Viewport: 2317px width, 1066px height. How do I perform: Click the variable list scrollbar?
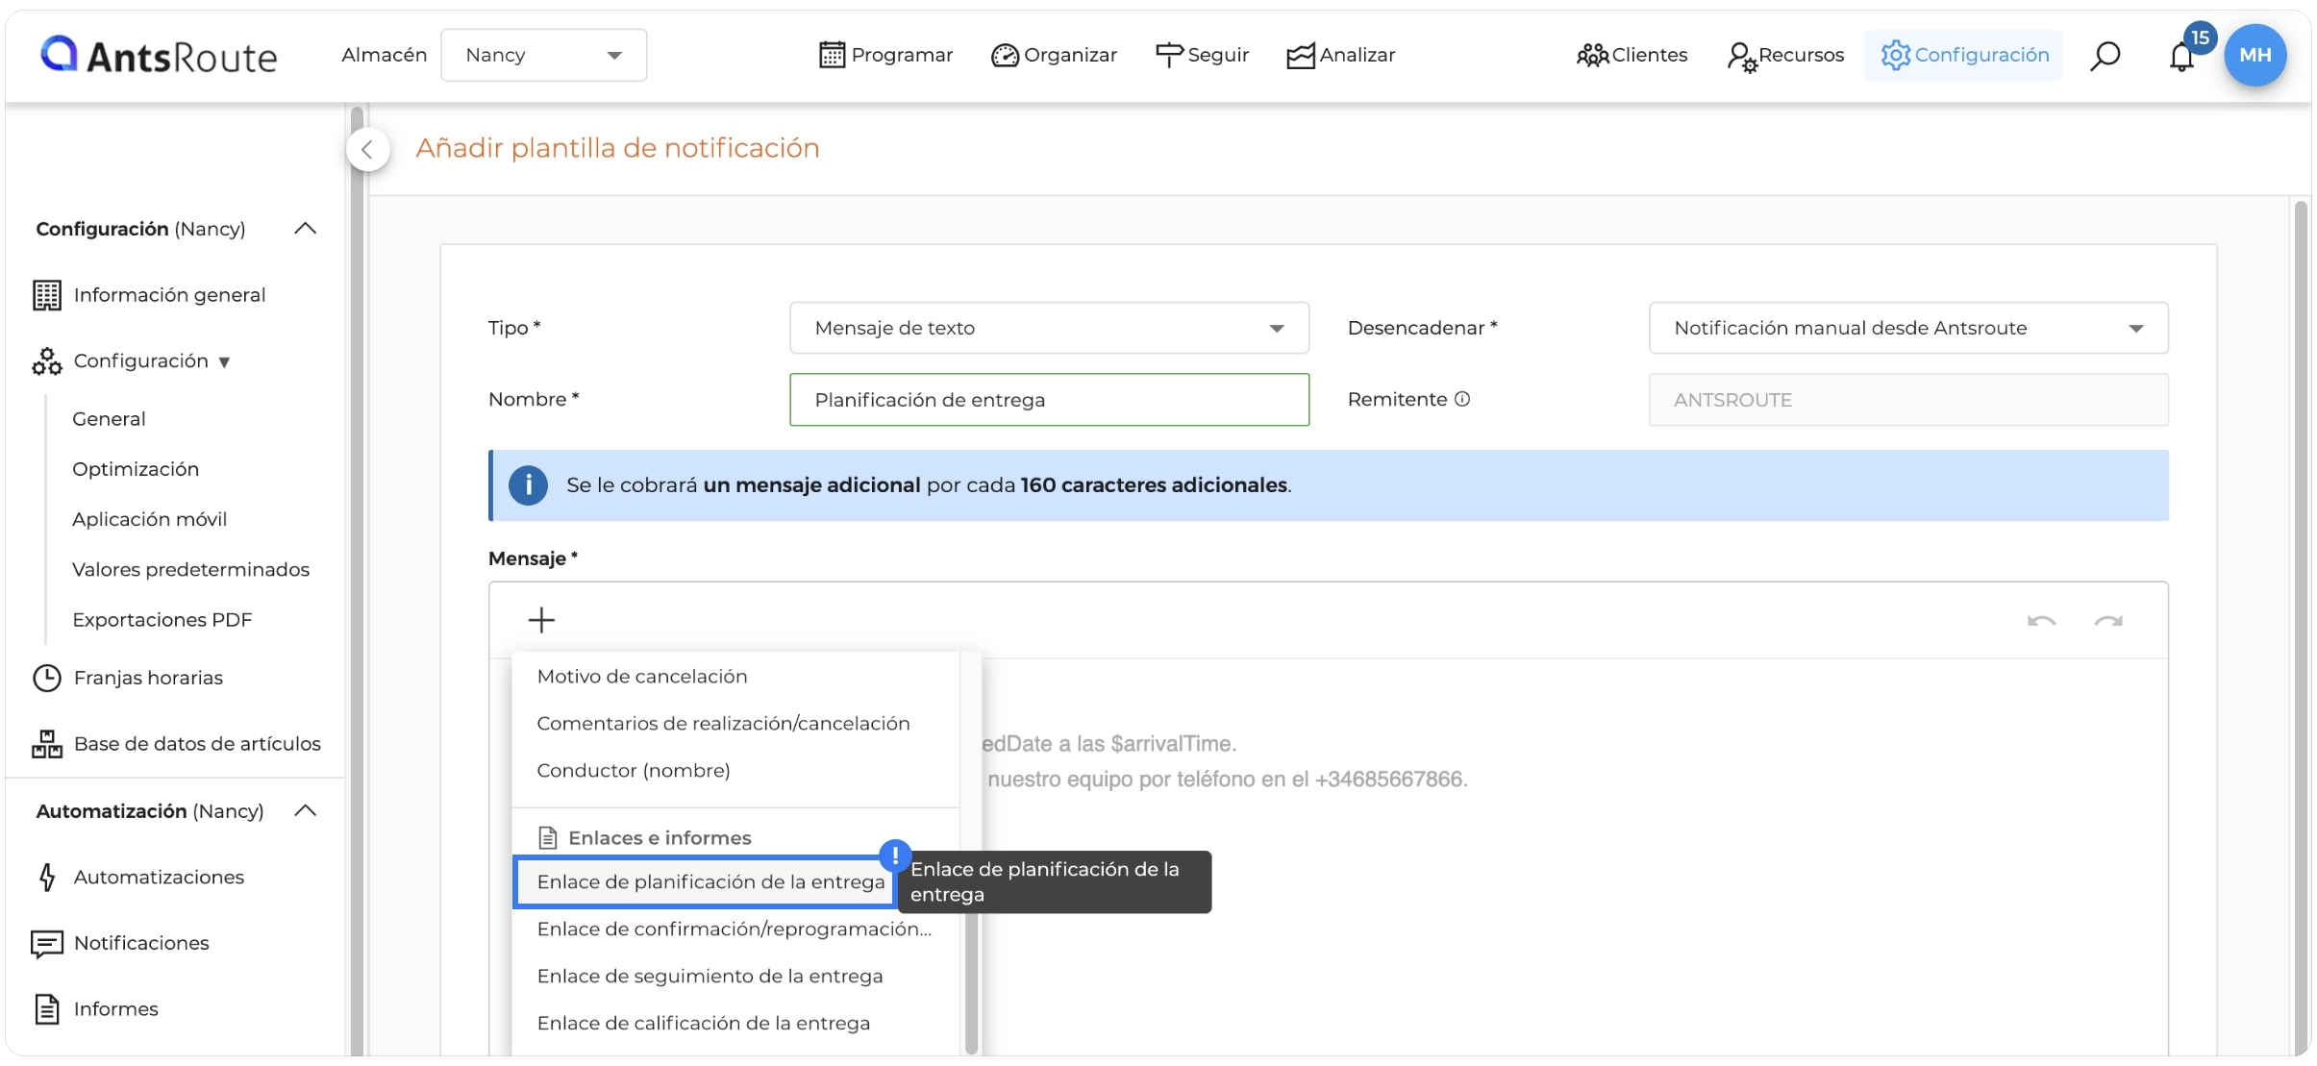point(971,980)
